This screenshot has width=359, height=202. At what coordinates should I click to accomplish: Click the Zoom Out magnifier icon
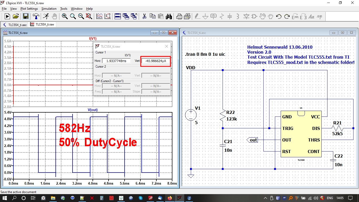[x=81, y=16]
